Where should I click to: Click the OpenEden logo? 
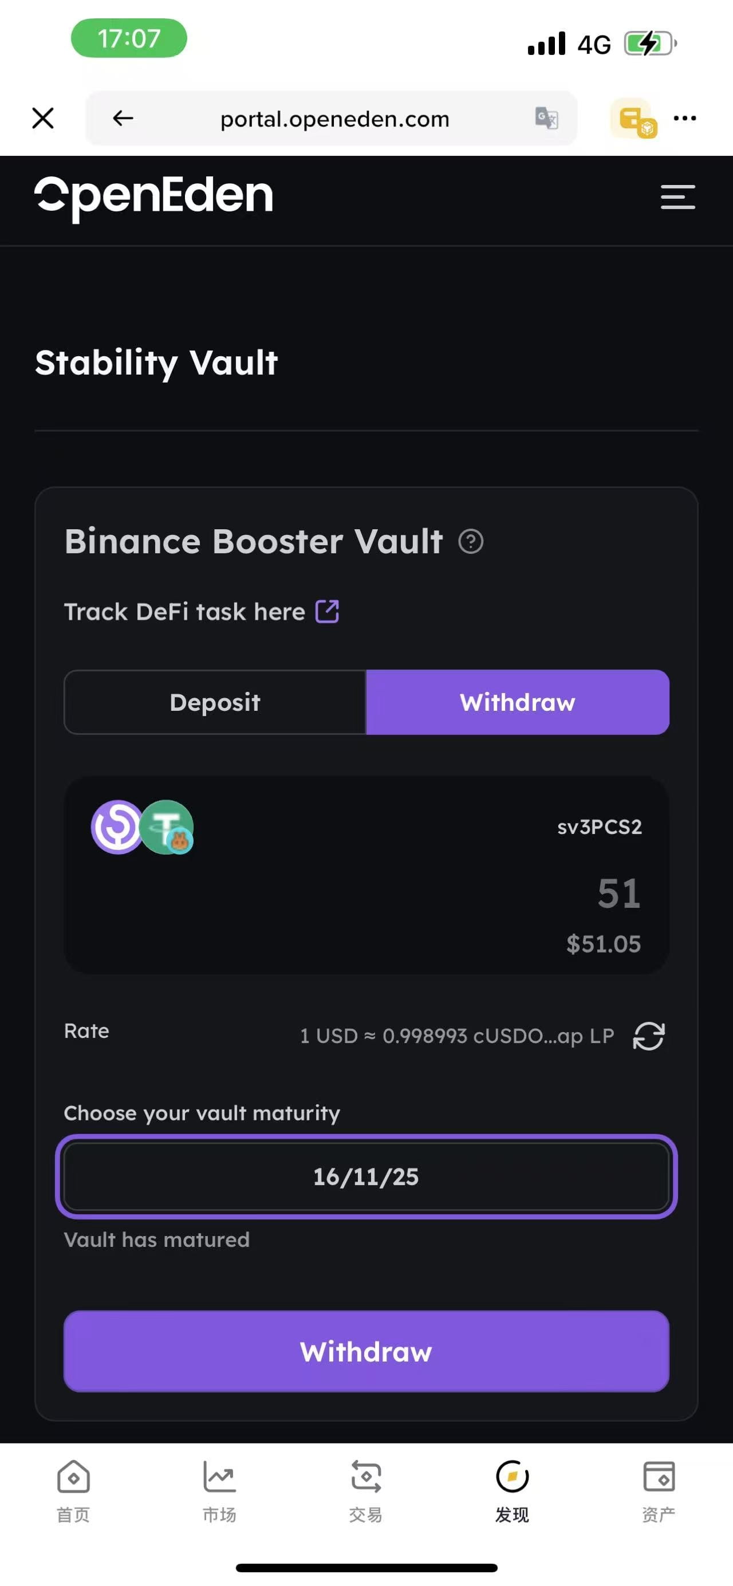pyautogui.click(x=154, y=197)
